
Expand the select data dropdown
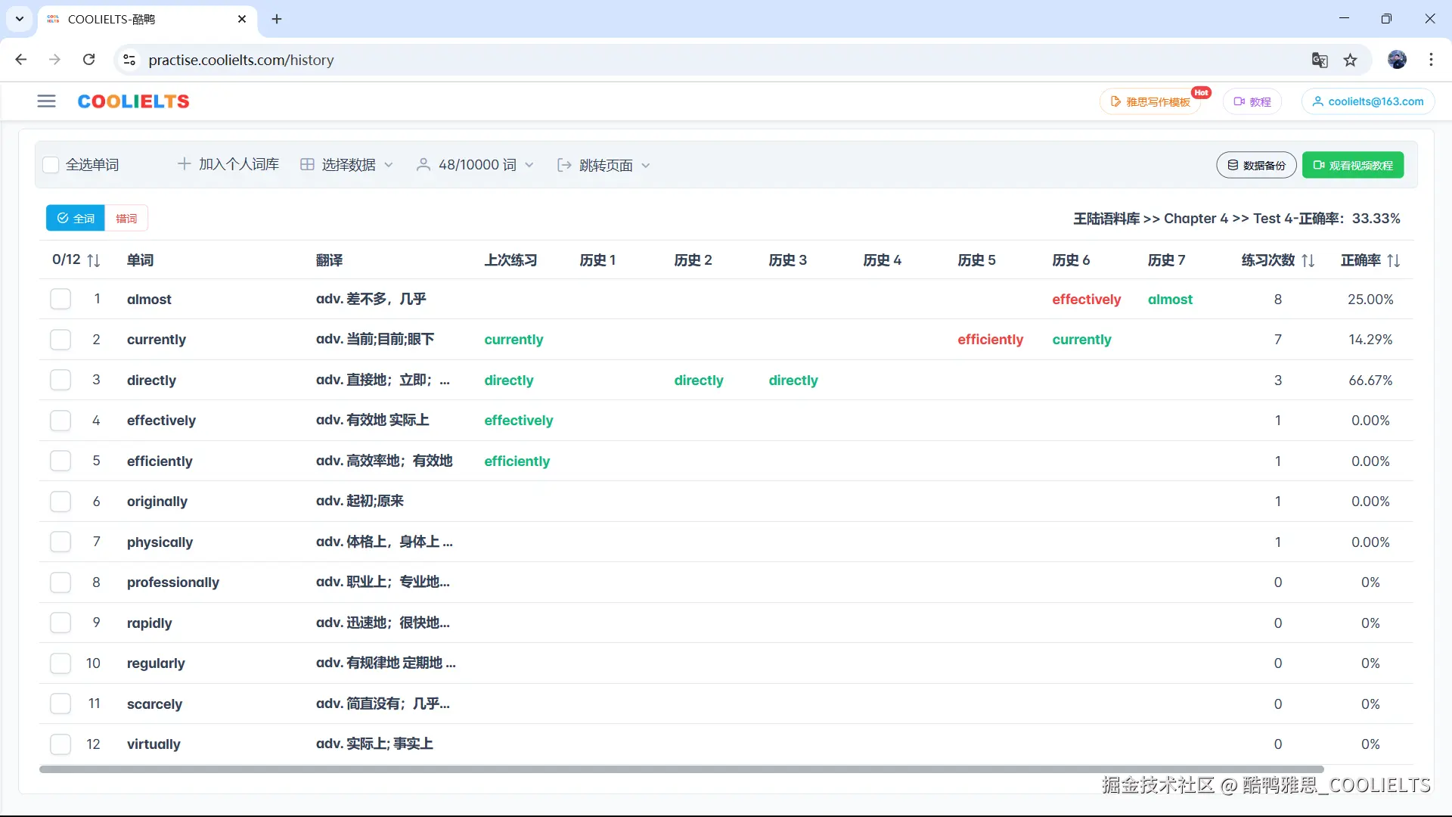click(346, 165)
